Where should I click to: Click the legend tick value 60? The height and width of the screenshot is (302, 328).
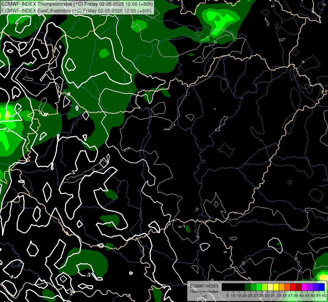pos(324,296)
